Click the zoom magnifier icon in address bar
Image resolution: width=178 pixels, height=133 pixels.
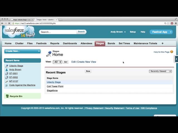(165, 23)
